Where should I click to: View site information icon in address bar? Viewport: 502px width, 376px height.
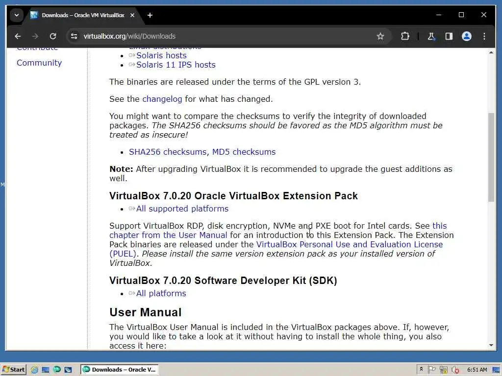74,36
